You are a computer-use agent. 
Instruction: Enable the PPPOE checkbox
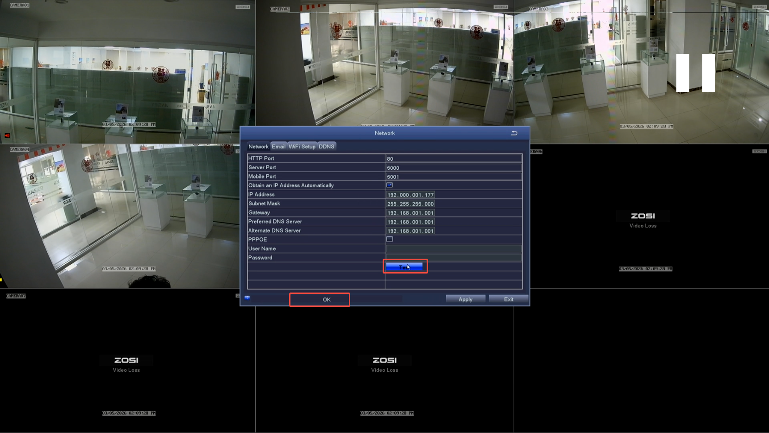390,240
